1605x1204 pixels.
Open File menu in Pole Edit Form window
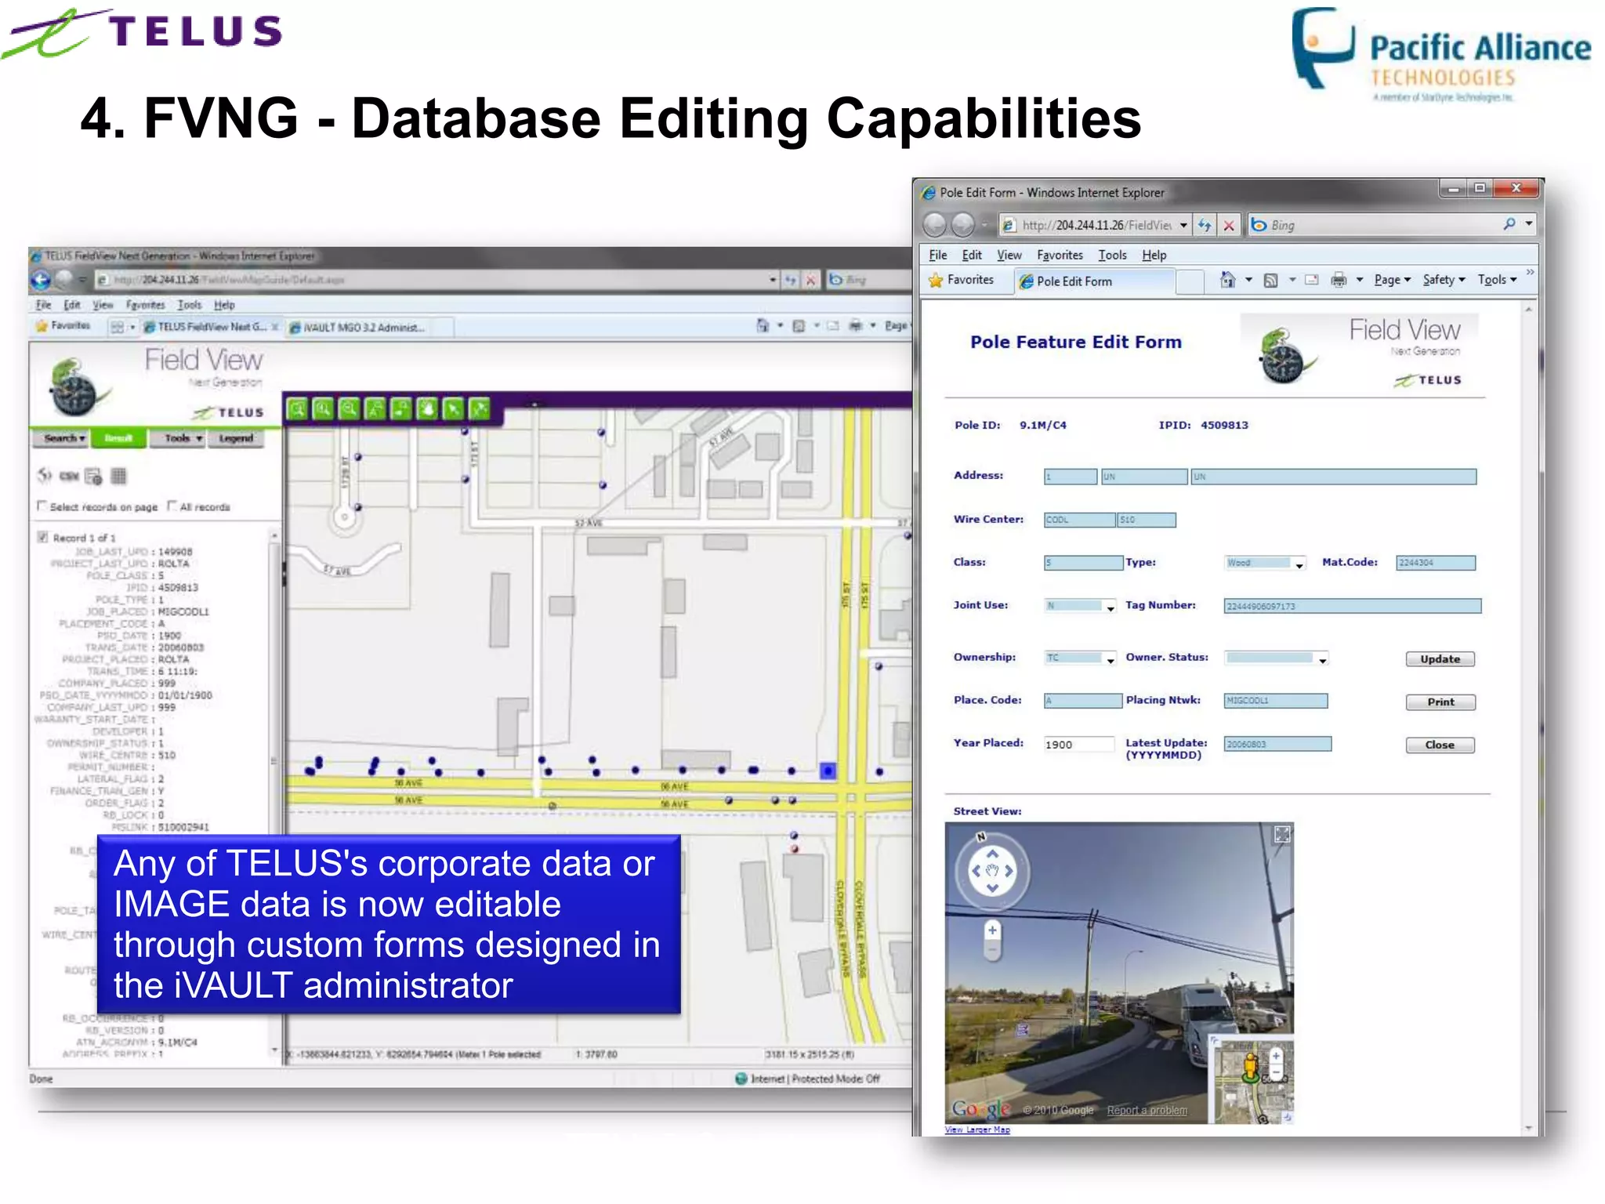(937, 255)
